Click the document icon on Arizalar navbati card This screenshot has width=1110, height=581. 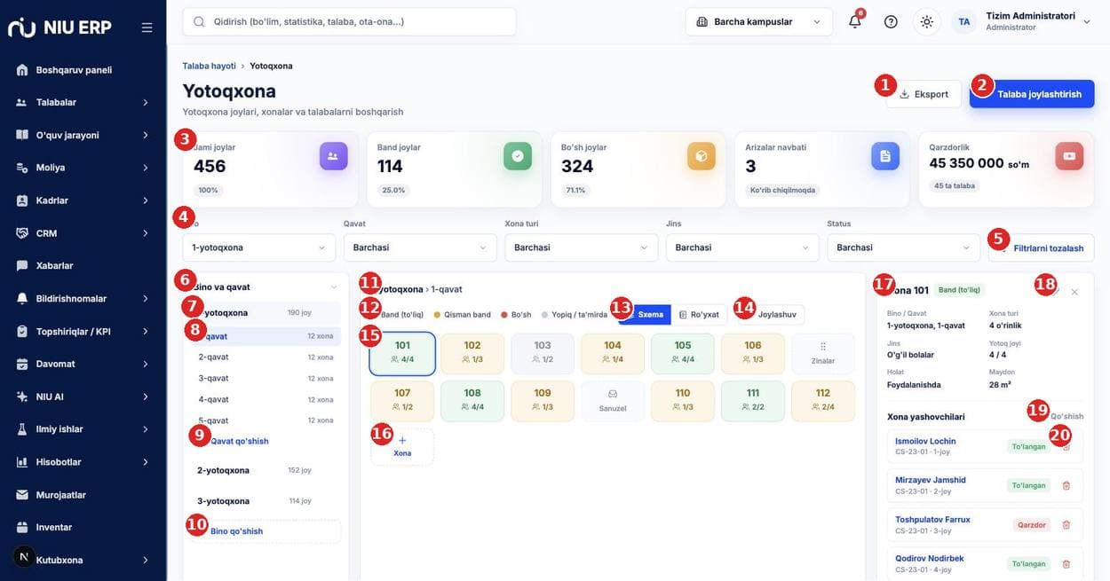point(885,156)
